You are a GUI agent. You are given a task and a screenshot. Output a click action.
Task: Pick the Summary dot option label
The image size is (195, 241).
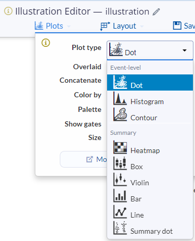pos(151,231)
